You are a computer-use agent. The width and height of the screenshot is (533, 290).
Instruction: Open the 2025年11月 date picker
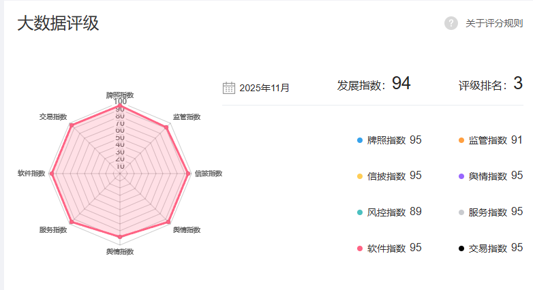click(264, 88)
